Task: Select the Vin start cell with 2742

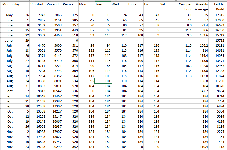Action: point(38,15)
